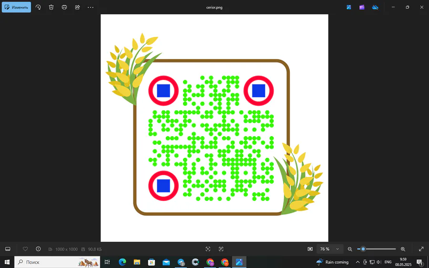Switch to the Photos app taskbar icon
This screenshot has width=429, height=268.
point(239,262)
